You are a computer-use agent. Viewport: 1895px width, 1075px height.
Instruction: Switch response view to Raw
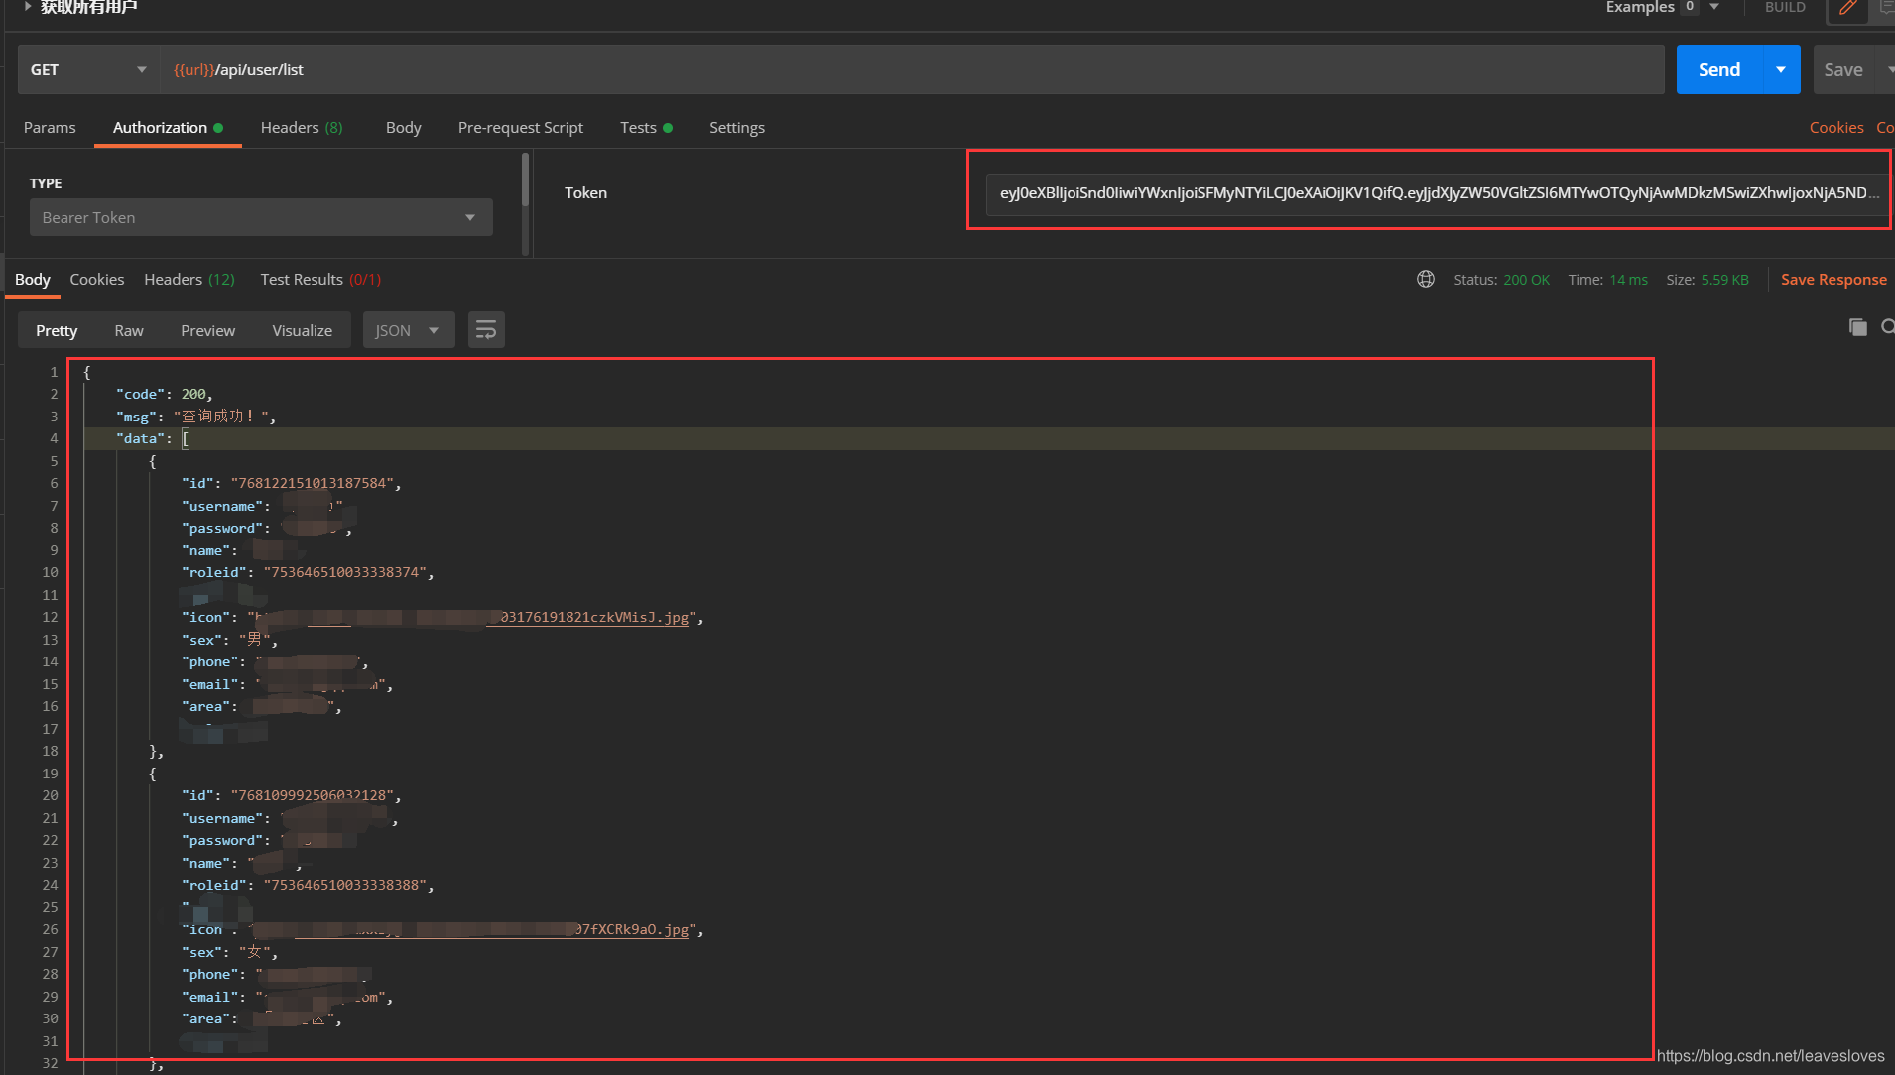coord(128,329)
